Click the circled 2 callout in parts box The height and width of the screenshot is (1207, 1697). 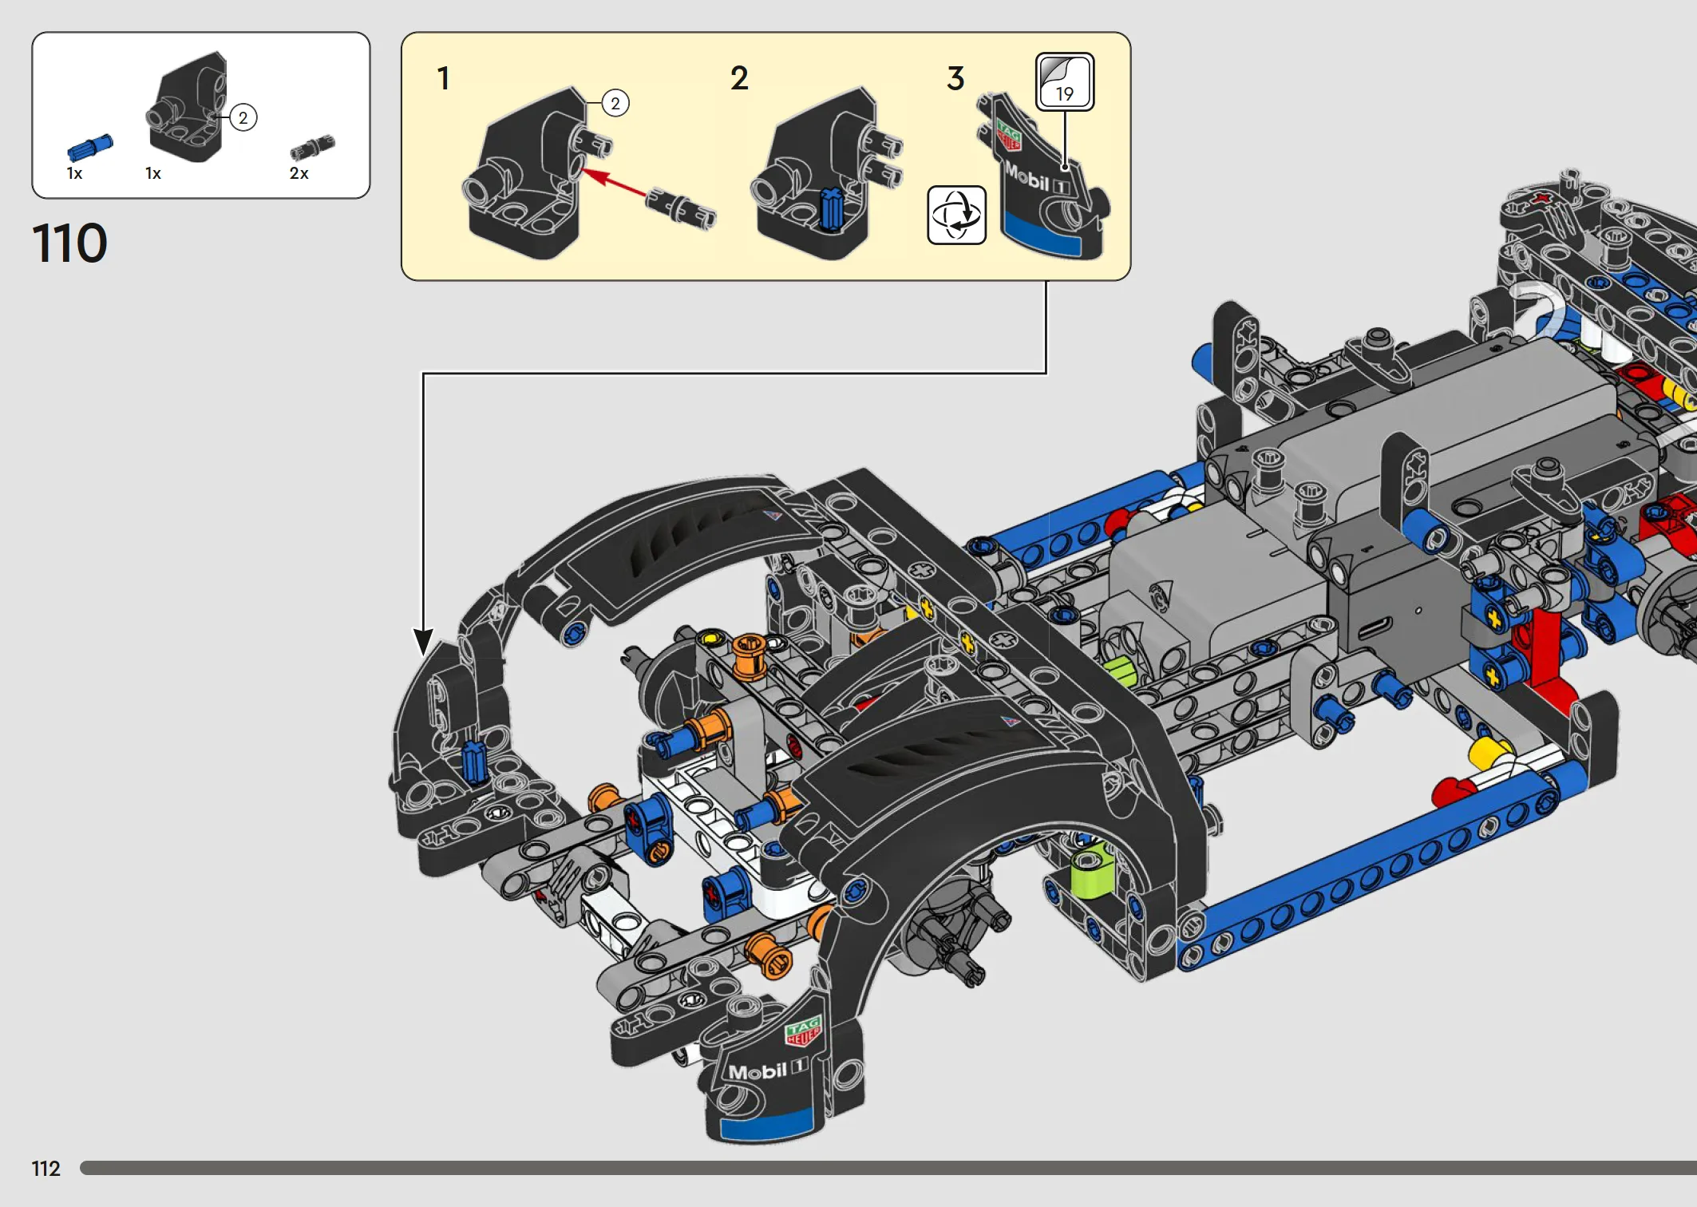(243, 118)
